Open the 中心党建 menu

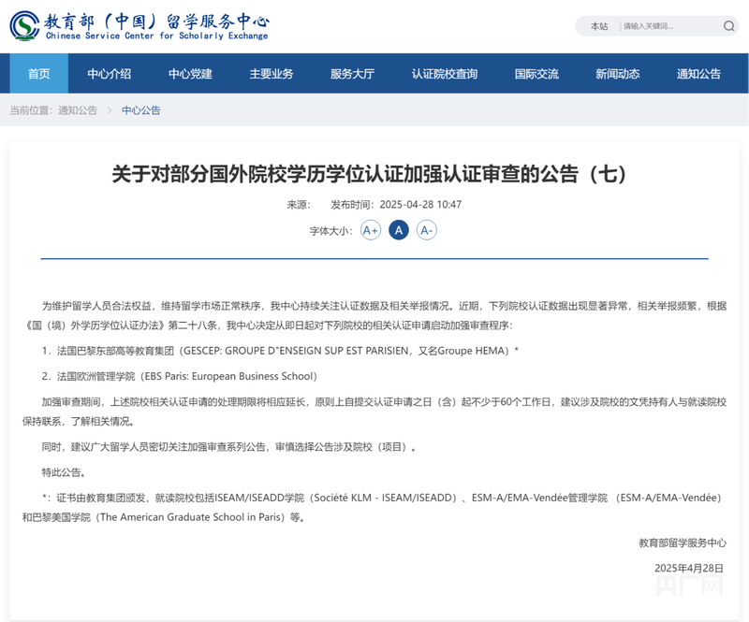[x=190, y=74]
